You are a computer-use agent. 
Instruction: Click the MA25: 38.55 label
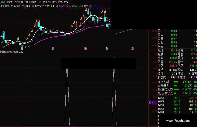tap(65, 6)
